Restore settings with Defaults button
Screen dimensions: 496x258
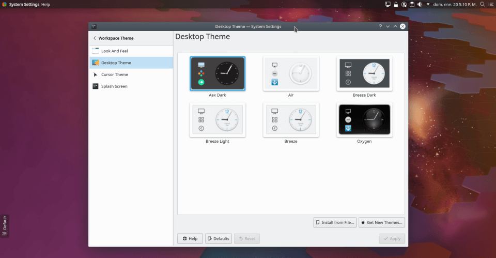click(x=218, y=239)
